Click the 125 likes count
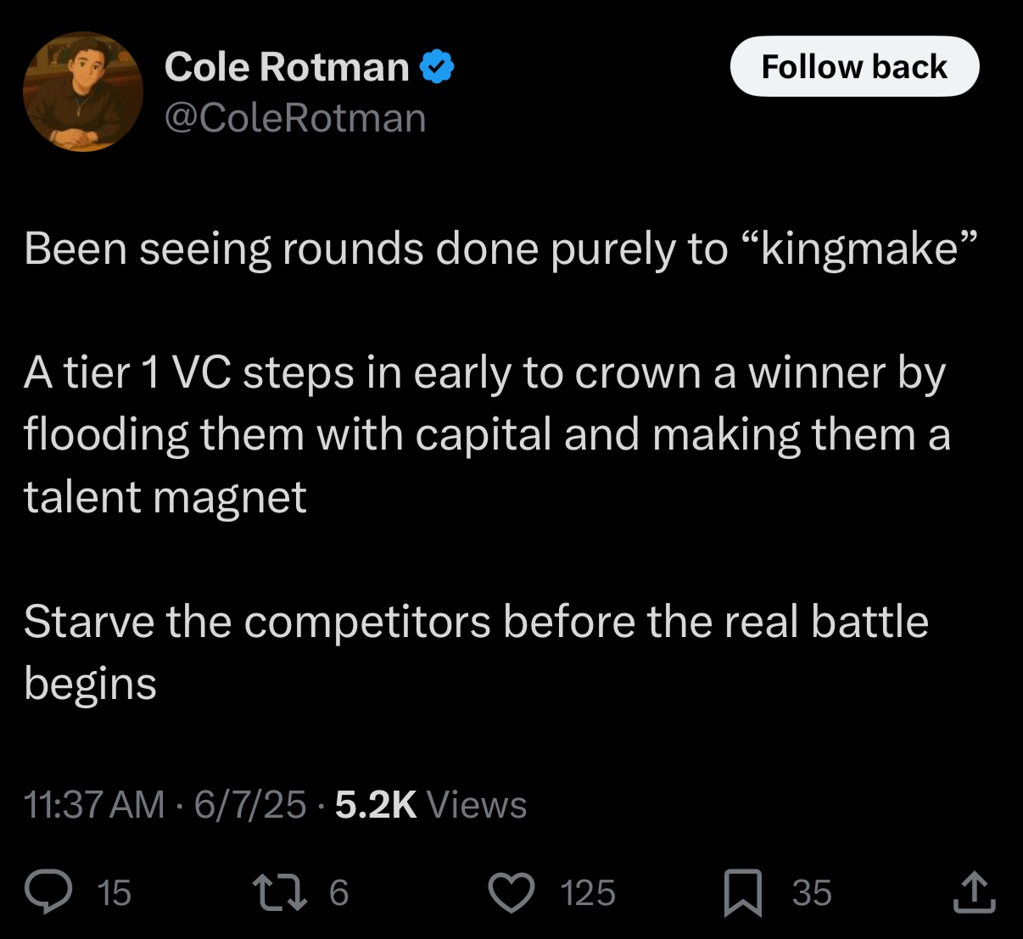This screenshot has height=939, width=1023. [588, 893]
